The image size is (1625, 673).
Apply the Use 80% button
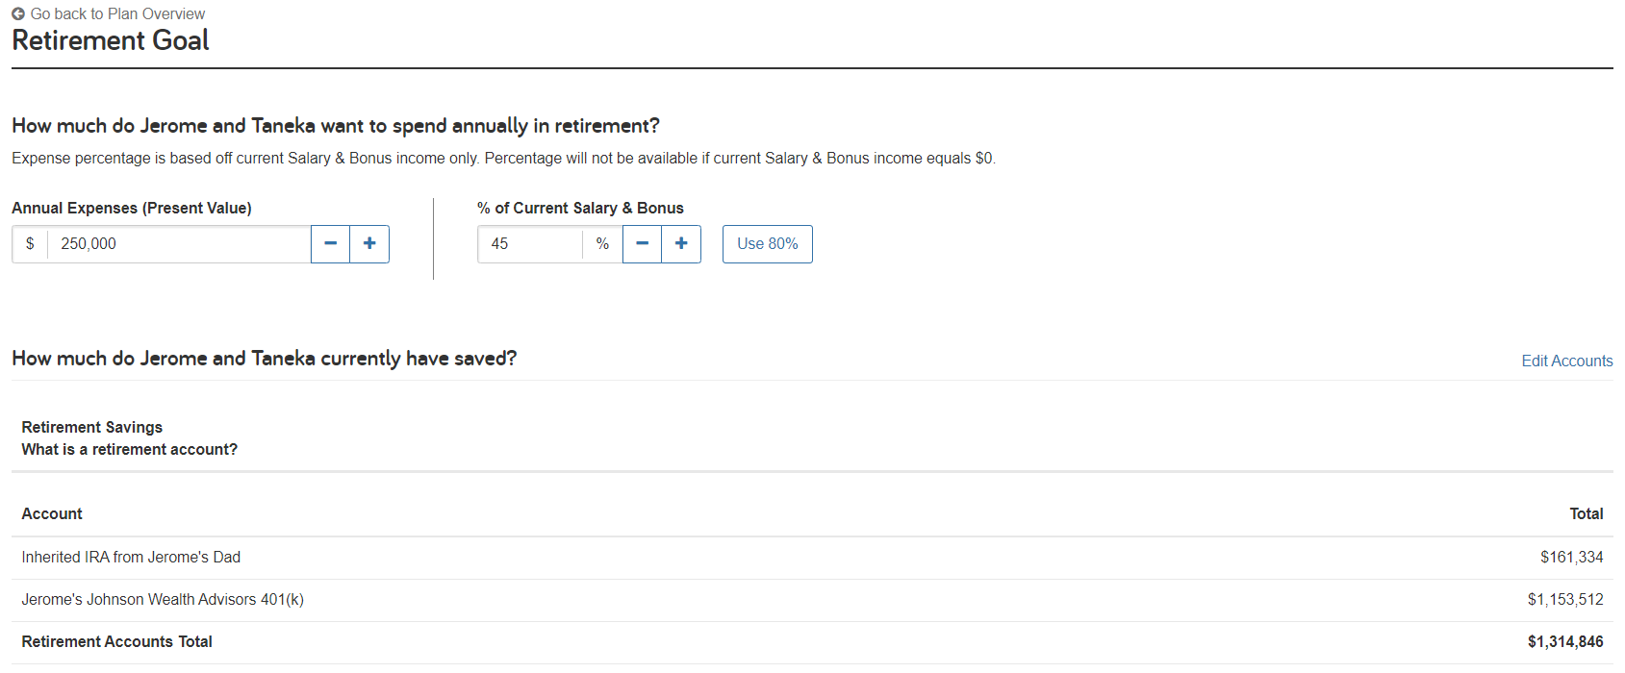[768, 244]
